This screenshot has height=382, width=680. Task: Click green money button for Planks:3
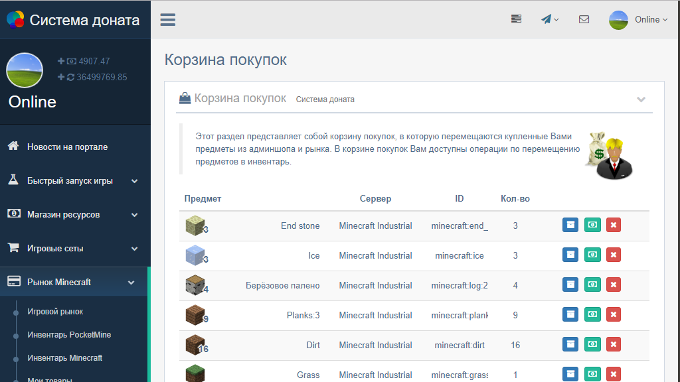pyautogui.click(x=592, y=315)
